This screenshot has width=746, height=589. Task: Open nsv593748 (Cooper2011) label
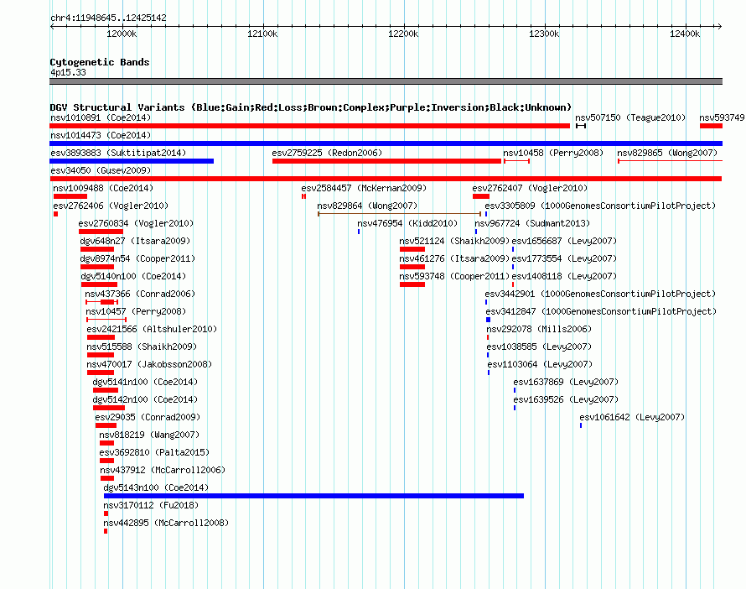click(x=454, y=276)
